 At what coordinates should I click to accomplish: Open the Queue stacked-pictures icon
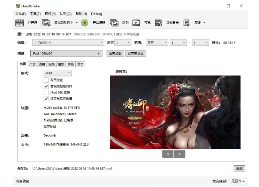pyautogui.click(x=114, y=23)
